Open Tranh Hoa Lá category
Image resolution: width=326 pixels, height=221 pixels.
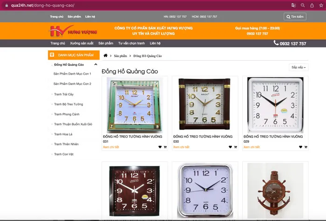tap(63, 134)
